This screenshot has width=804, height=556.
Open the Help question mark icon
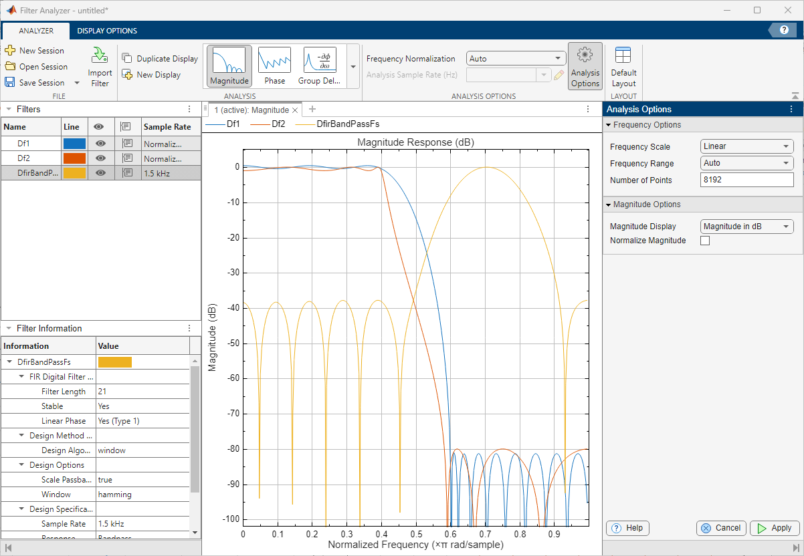point(784,30)
